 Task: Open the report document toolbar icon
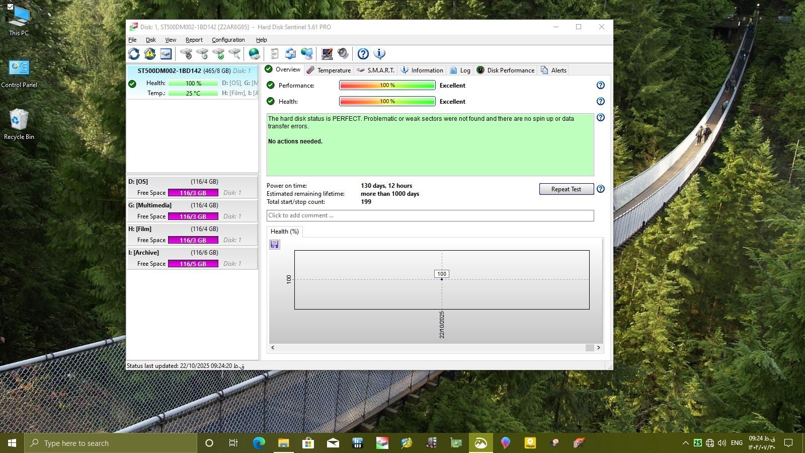coord(274,54)
